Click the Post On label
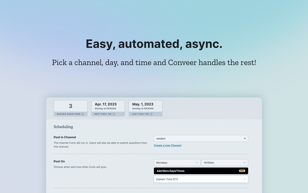Screen dimensions: 308x193 59,161
